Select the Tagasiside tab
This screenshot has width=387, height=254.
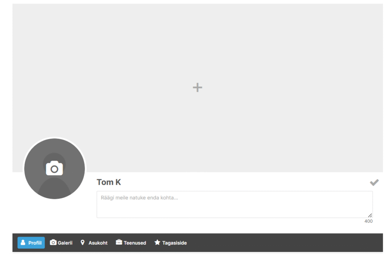coord(170,243)
